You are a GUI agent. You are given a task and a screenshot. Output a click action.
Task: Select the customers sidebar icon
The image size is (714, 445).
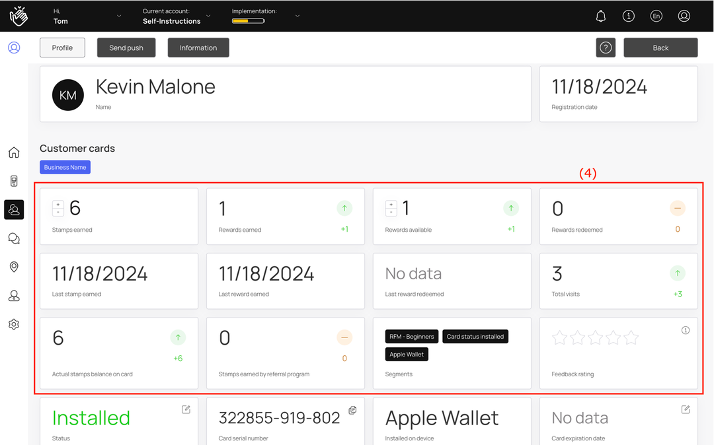tap(14, 209)
